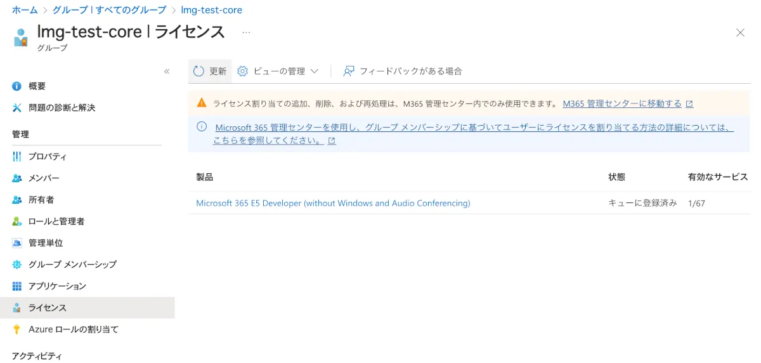Open フィードバックがある場合 feedback link
This screenshot has width=761, height=363.
point(410,71)
